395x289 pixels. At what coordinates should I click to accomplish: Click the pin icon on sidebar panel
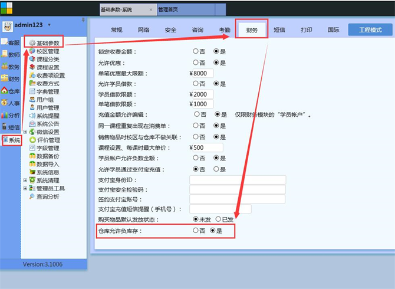click(x=83, y=19)
